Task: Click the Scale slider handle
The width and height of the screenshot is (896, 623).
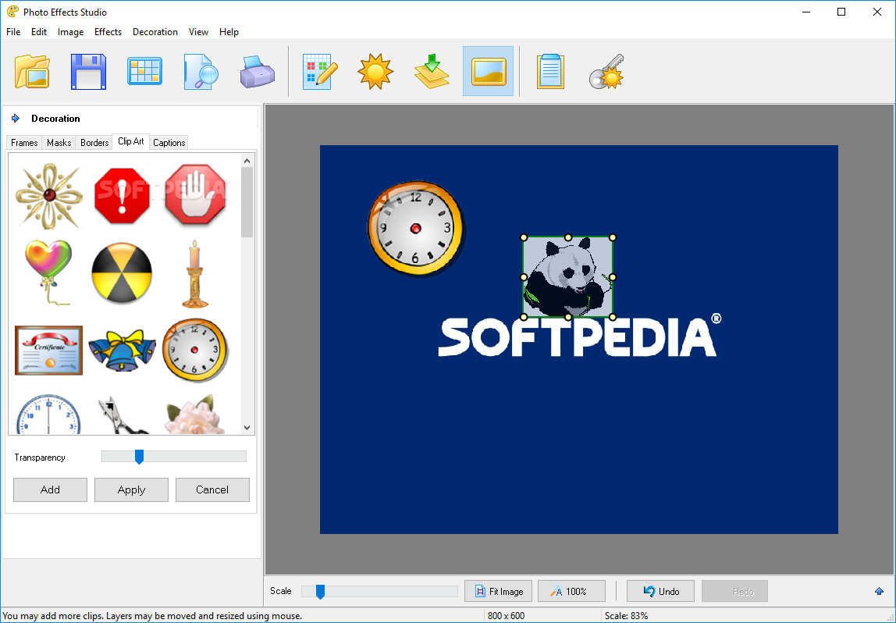Action: tap(321, 592)
